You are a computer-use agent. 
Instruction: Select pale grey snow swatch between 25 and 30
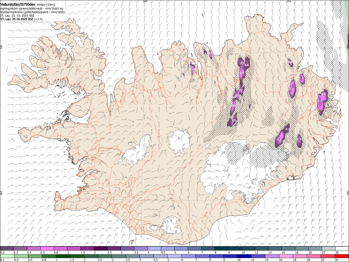[x=328, y=249]
